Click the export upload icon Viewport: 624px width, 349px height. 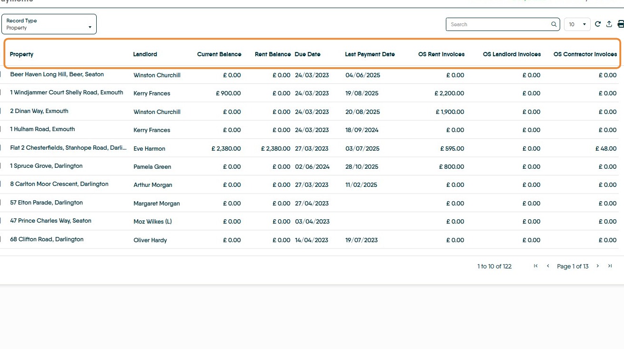[609, 24]
